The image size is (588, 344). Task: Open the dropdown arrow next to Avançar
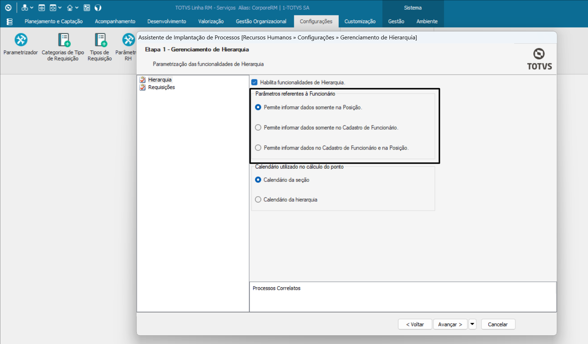click(472, 324)
